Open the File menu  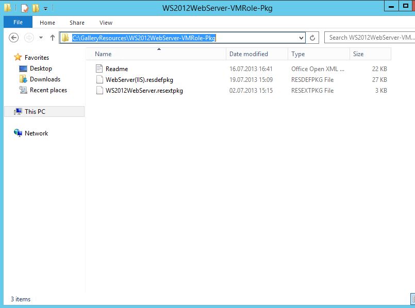18,22
